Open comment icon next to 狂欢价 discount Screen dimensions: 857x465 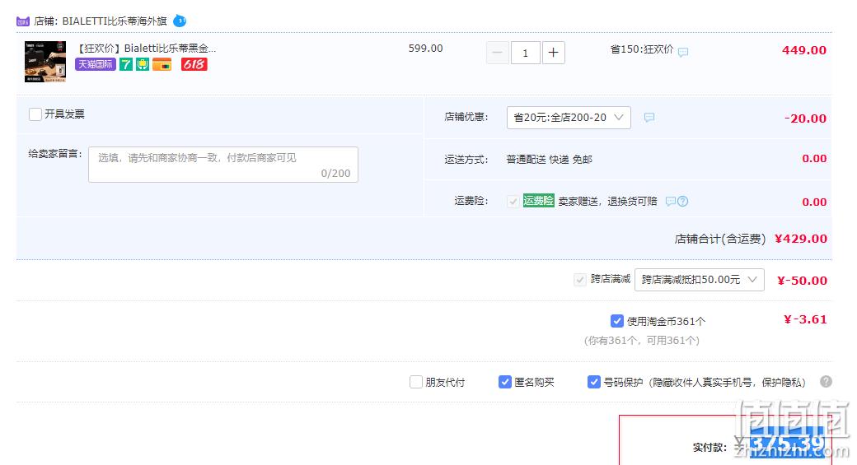682,52
